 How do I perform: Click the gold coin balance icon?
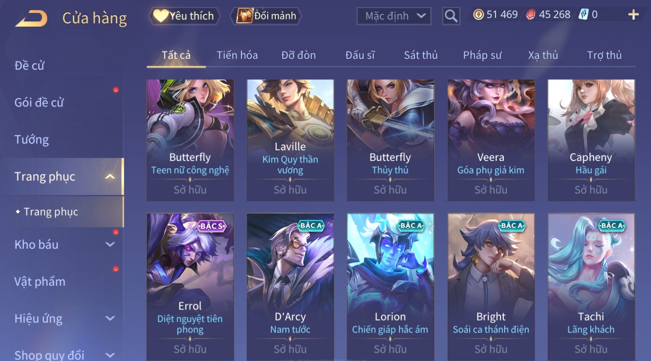coord(478,15)
